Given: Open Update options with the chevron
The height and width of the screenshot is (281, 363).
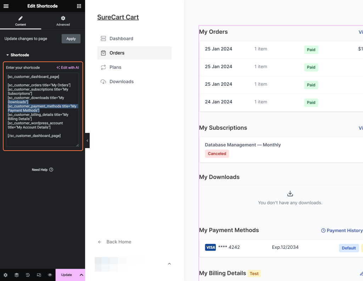Looking at the screenshot, I should (81, 275).
